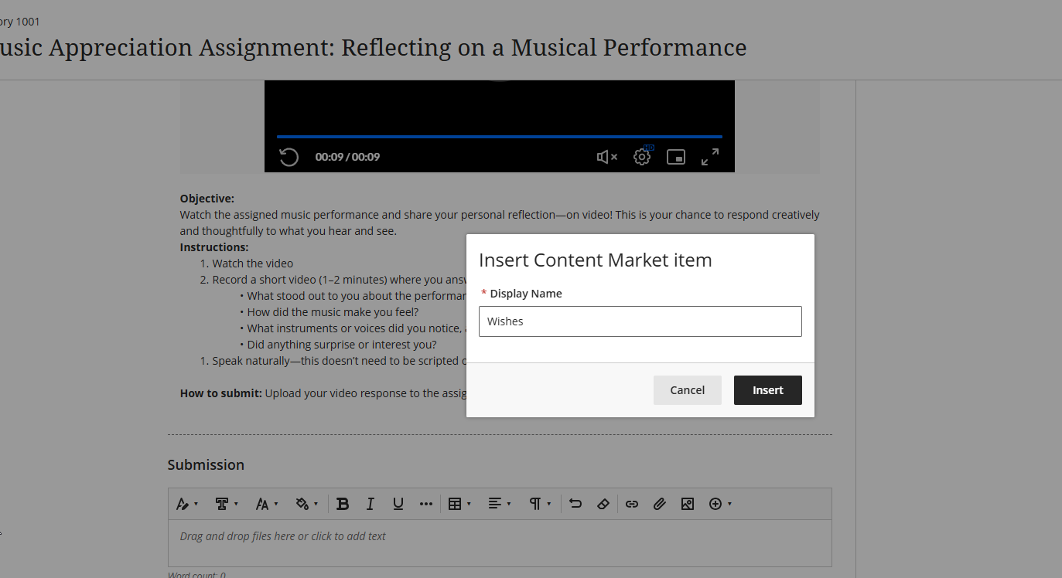Open the paragraph style dropdown

540,504
